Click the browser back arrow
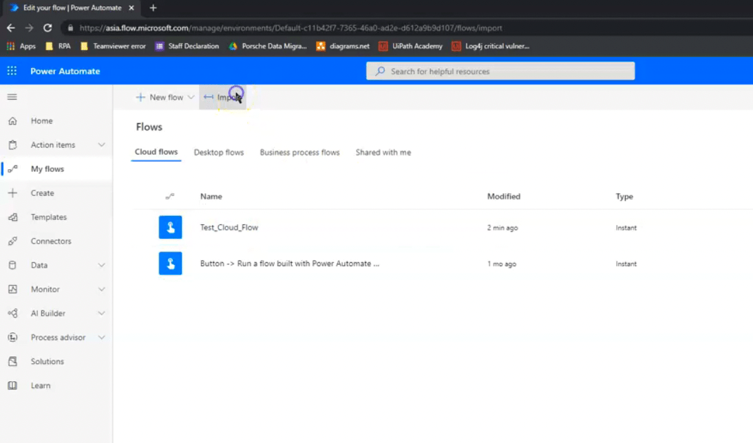 [10, 28]
